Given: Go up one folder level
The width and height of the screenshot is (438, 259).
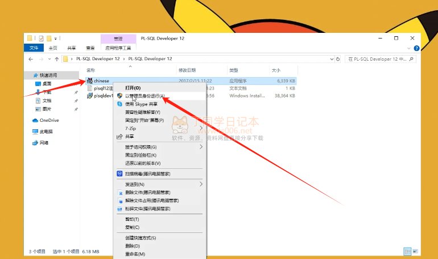Looking at the screenshot, I should point(57,59).
